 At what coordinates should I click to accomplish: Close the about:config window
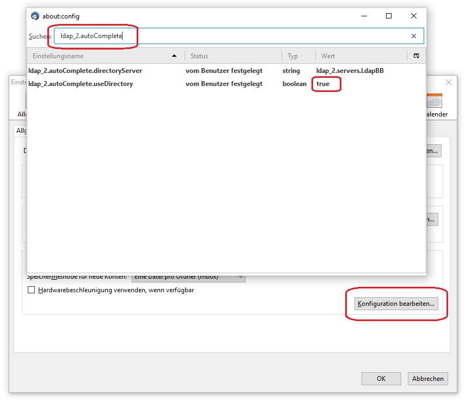(x=414, y=16)
